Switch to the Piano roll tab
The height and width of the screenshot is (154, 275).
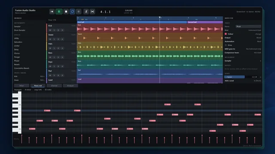(x=38, y=86)
